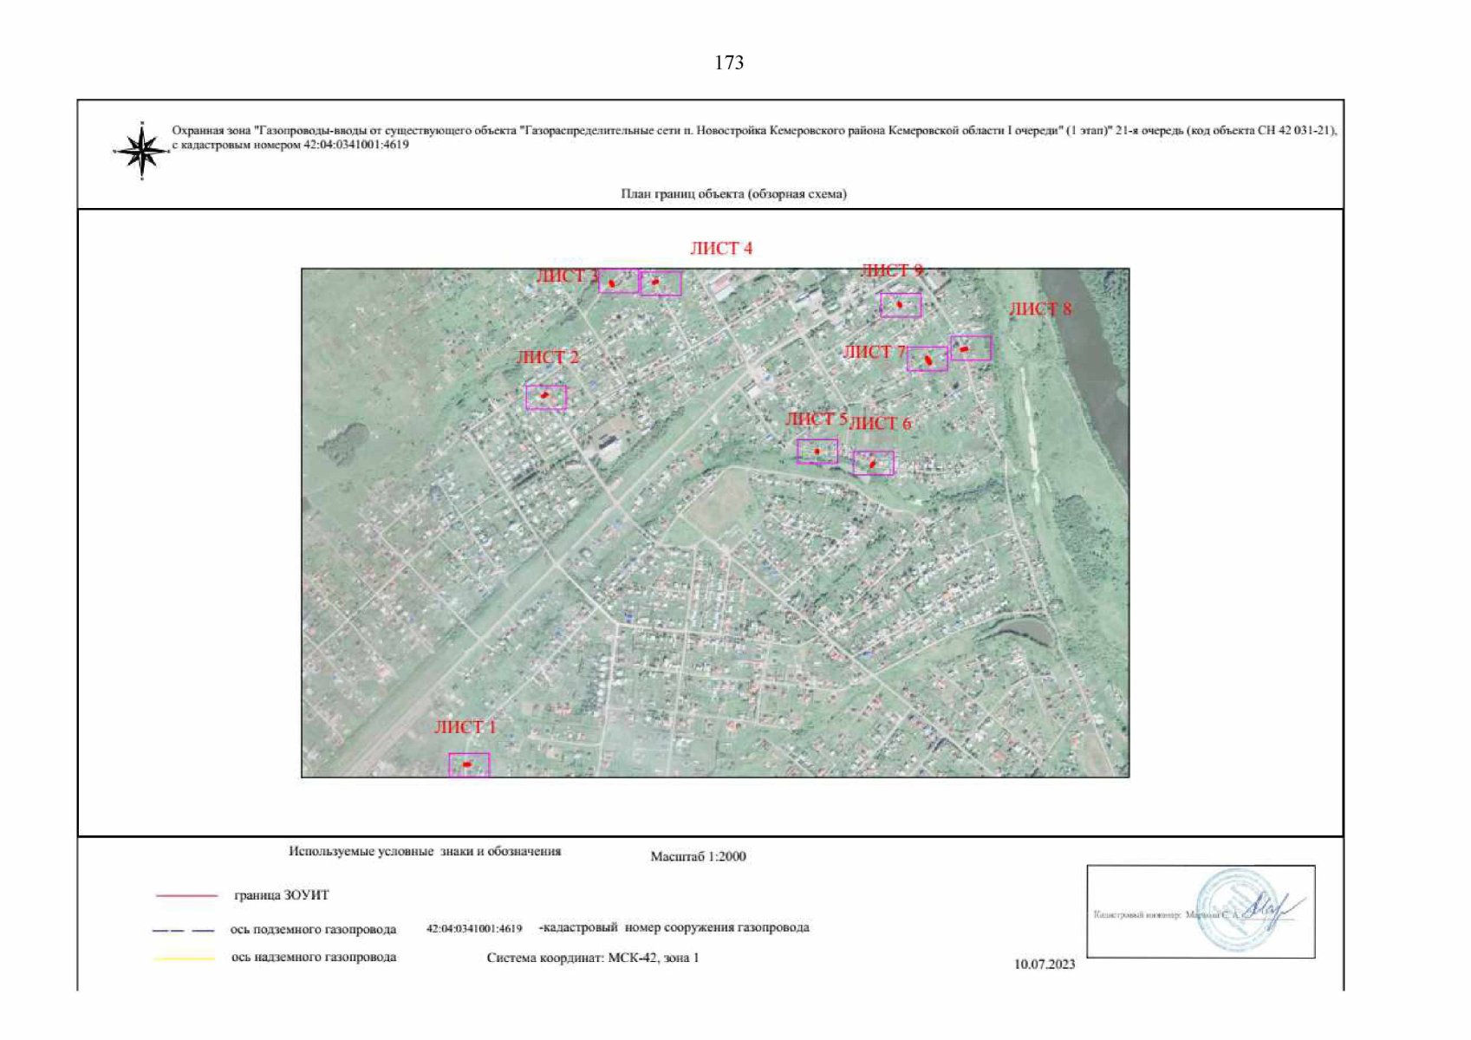Select the magenta box marker under ЛИСТ 9

(901, 305)
